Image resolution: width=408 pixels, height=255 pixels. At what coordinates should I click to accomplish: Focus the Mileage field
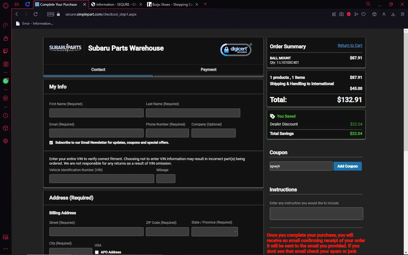166,179
